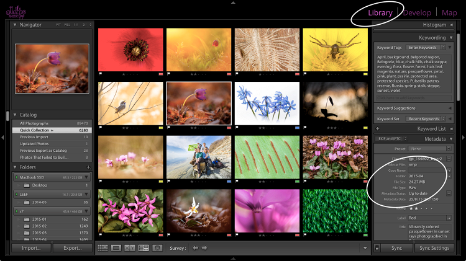This screenshot has width=466, height=261.
Task: Set Navigator zoom to FIT
Action: pyautogui.click(x=58, y=25)
